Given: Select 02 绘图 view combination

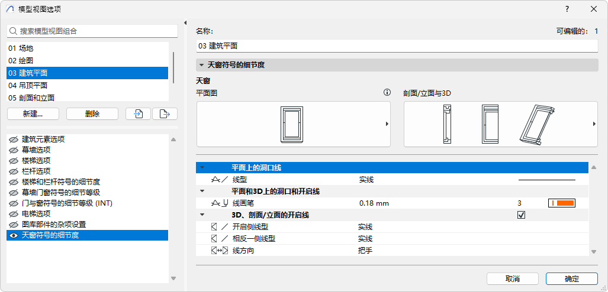Looking at the screenshot, I should [x=87, y=61].
